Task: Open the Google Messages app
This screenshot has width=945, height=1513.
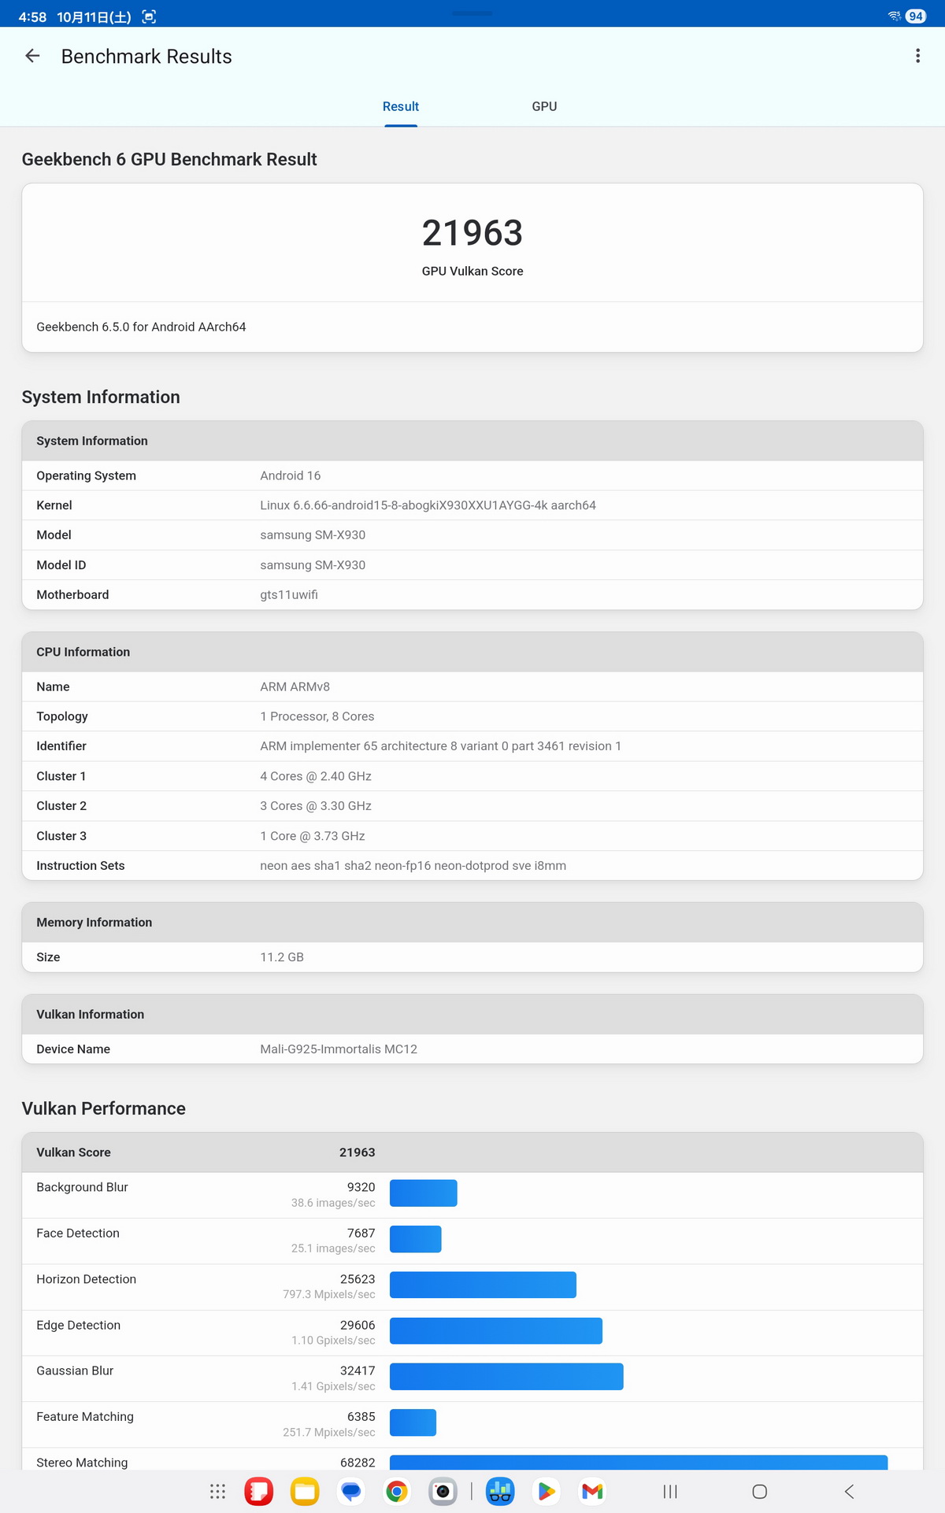Action: pos(351,1491)
